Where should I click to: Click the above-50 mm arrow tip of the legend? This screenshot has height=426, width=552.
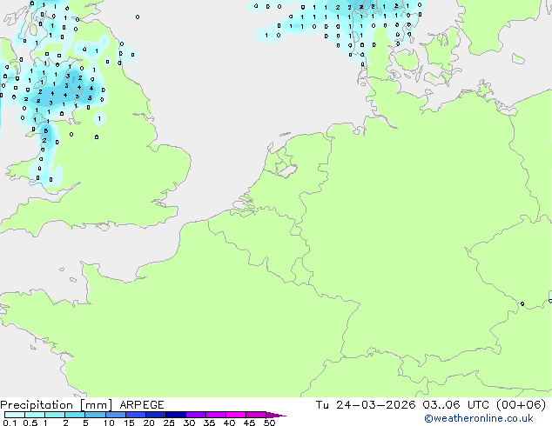[x=276, y=416]
